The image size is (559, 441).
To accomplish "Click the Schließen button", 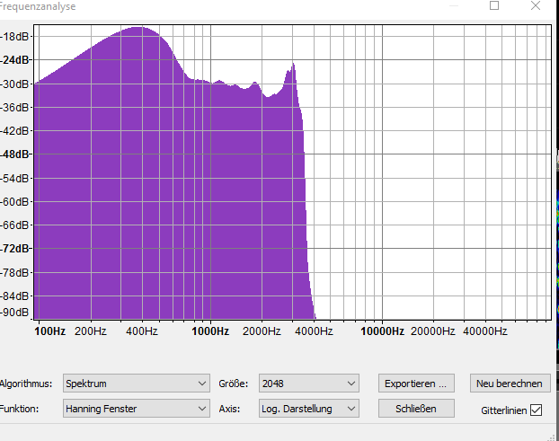I will 416,409.
